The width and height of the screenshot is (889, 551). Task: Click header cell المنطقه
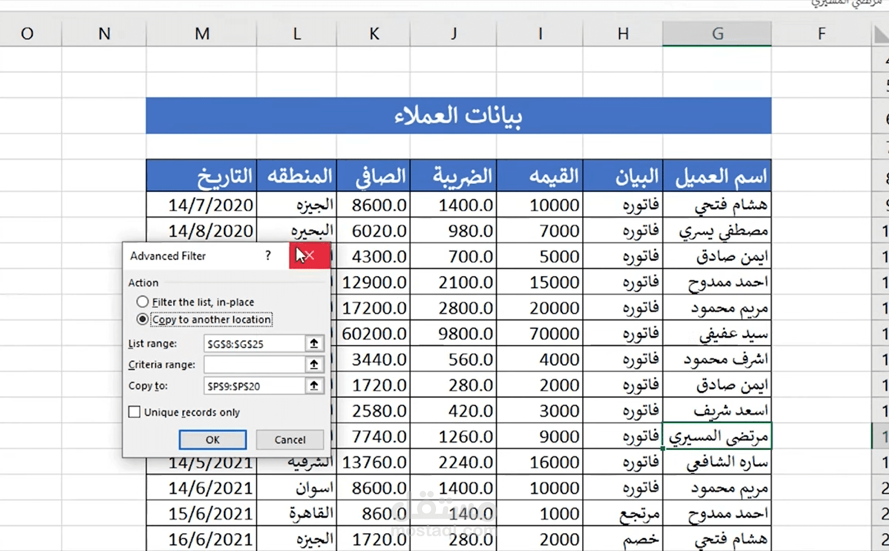click(297, 176)
